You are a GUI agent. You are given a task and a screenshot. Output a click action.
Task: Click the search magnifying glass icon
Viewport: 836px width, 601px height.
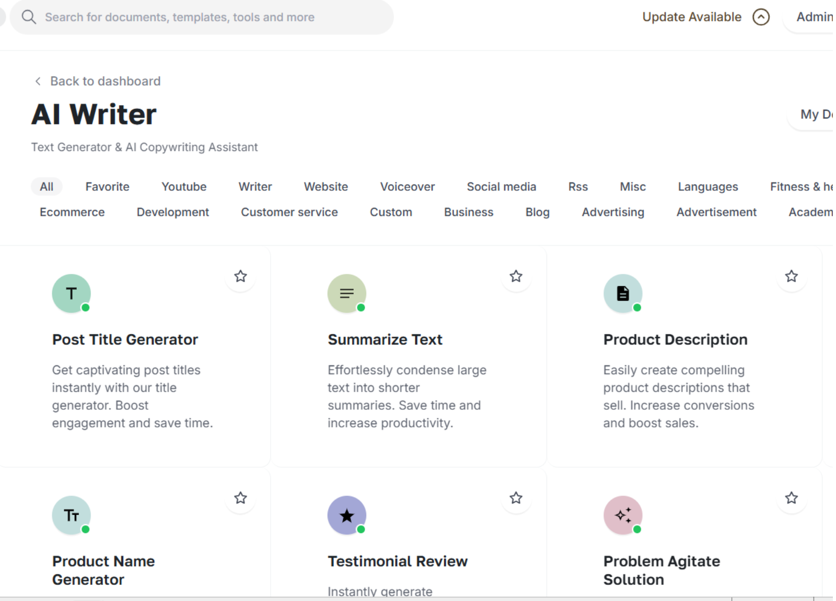pos(29,17)
